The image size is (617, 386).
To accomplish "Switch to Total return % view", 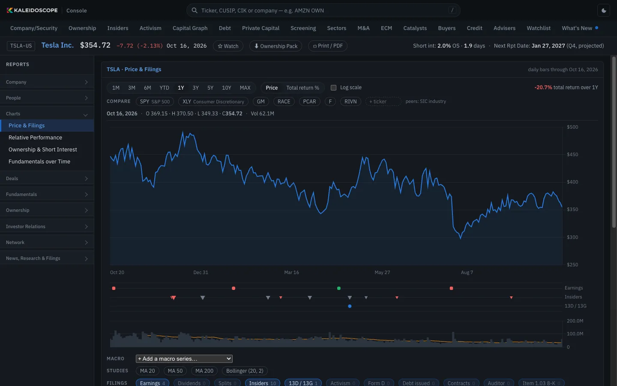I will (303, 87).
